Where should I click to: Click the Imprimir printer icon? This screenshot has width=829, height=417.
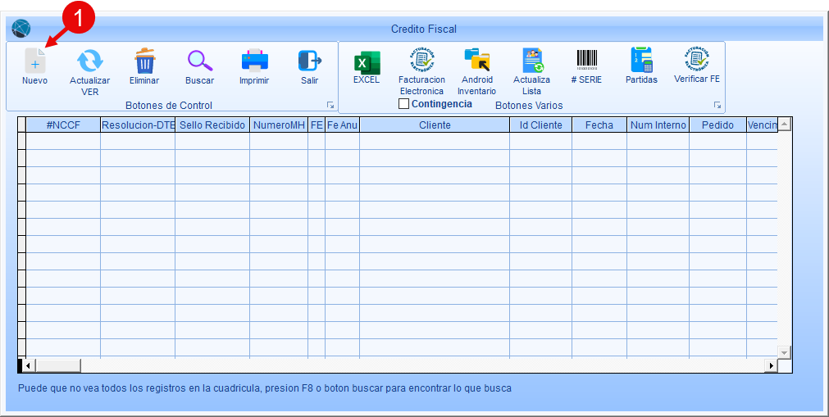coord(254,61)
